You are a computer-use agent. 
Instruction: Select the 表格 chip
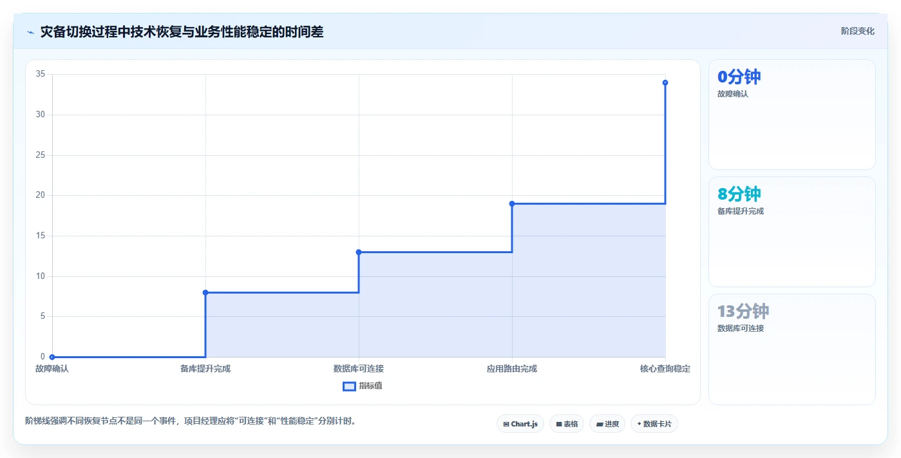567,424
